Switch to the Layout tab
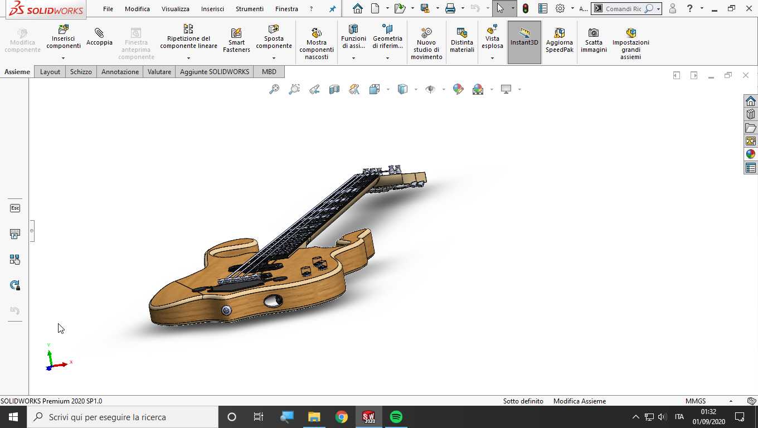The width and height of the screenshot is (758, 428). pyautogui.click(x=50, y=72)
